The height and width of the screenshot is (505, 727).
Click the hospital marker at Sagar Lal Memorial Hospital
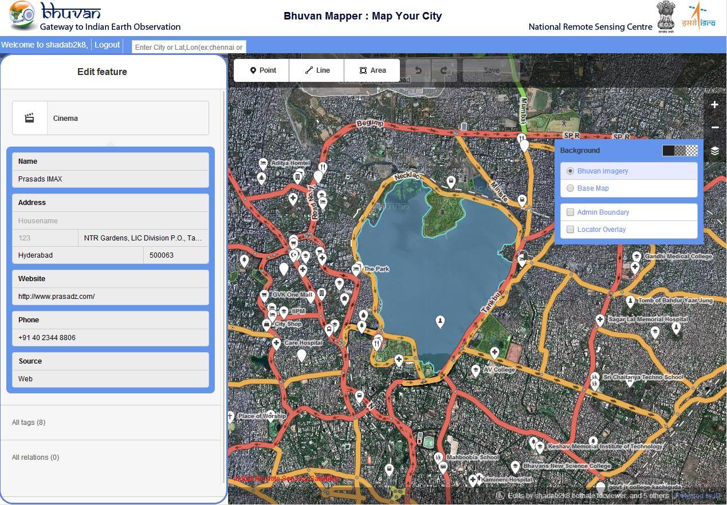[x=600, y=319]
